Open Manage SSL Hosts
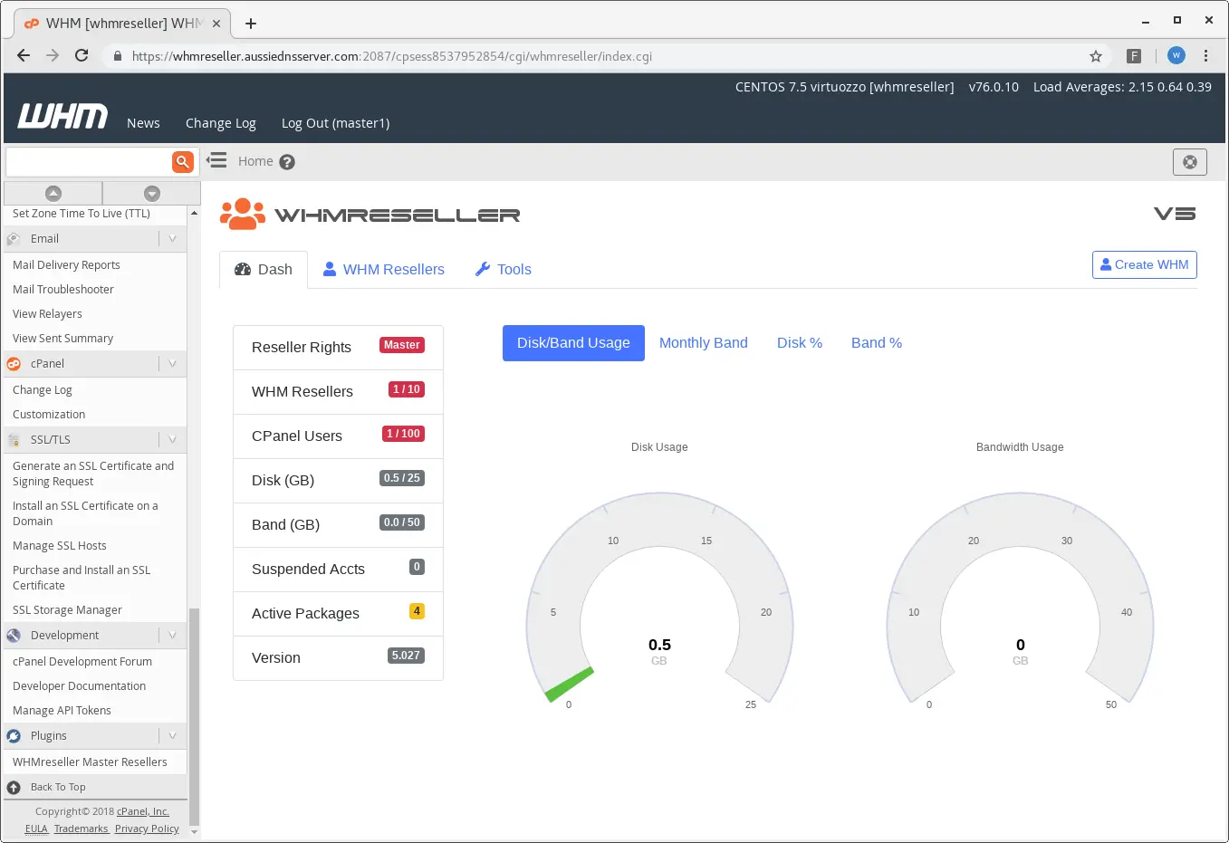 60,546
